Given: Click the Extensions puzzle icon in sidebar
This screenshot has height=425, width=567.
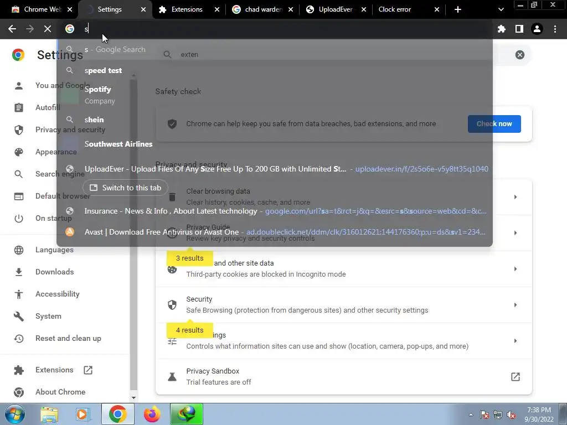Looking at the screenshot, I should (x=19, y=370).
